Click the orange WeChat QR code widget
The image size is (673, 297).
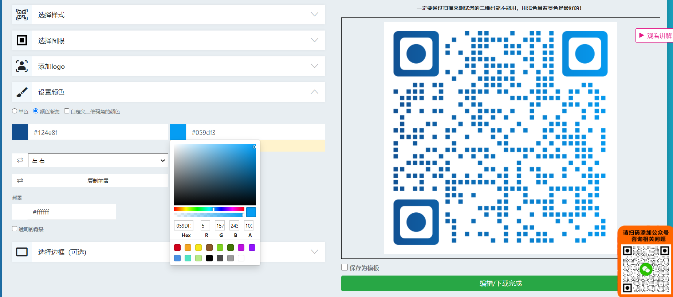click(645, 262)
